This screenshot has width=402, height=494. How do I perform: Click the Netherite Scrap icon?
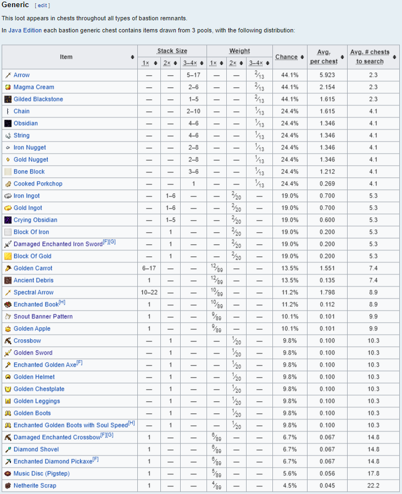[x=8, y=486]
